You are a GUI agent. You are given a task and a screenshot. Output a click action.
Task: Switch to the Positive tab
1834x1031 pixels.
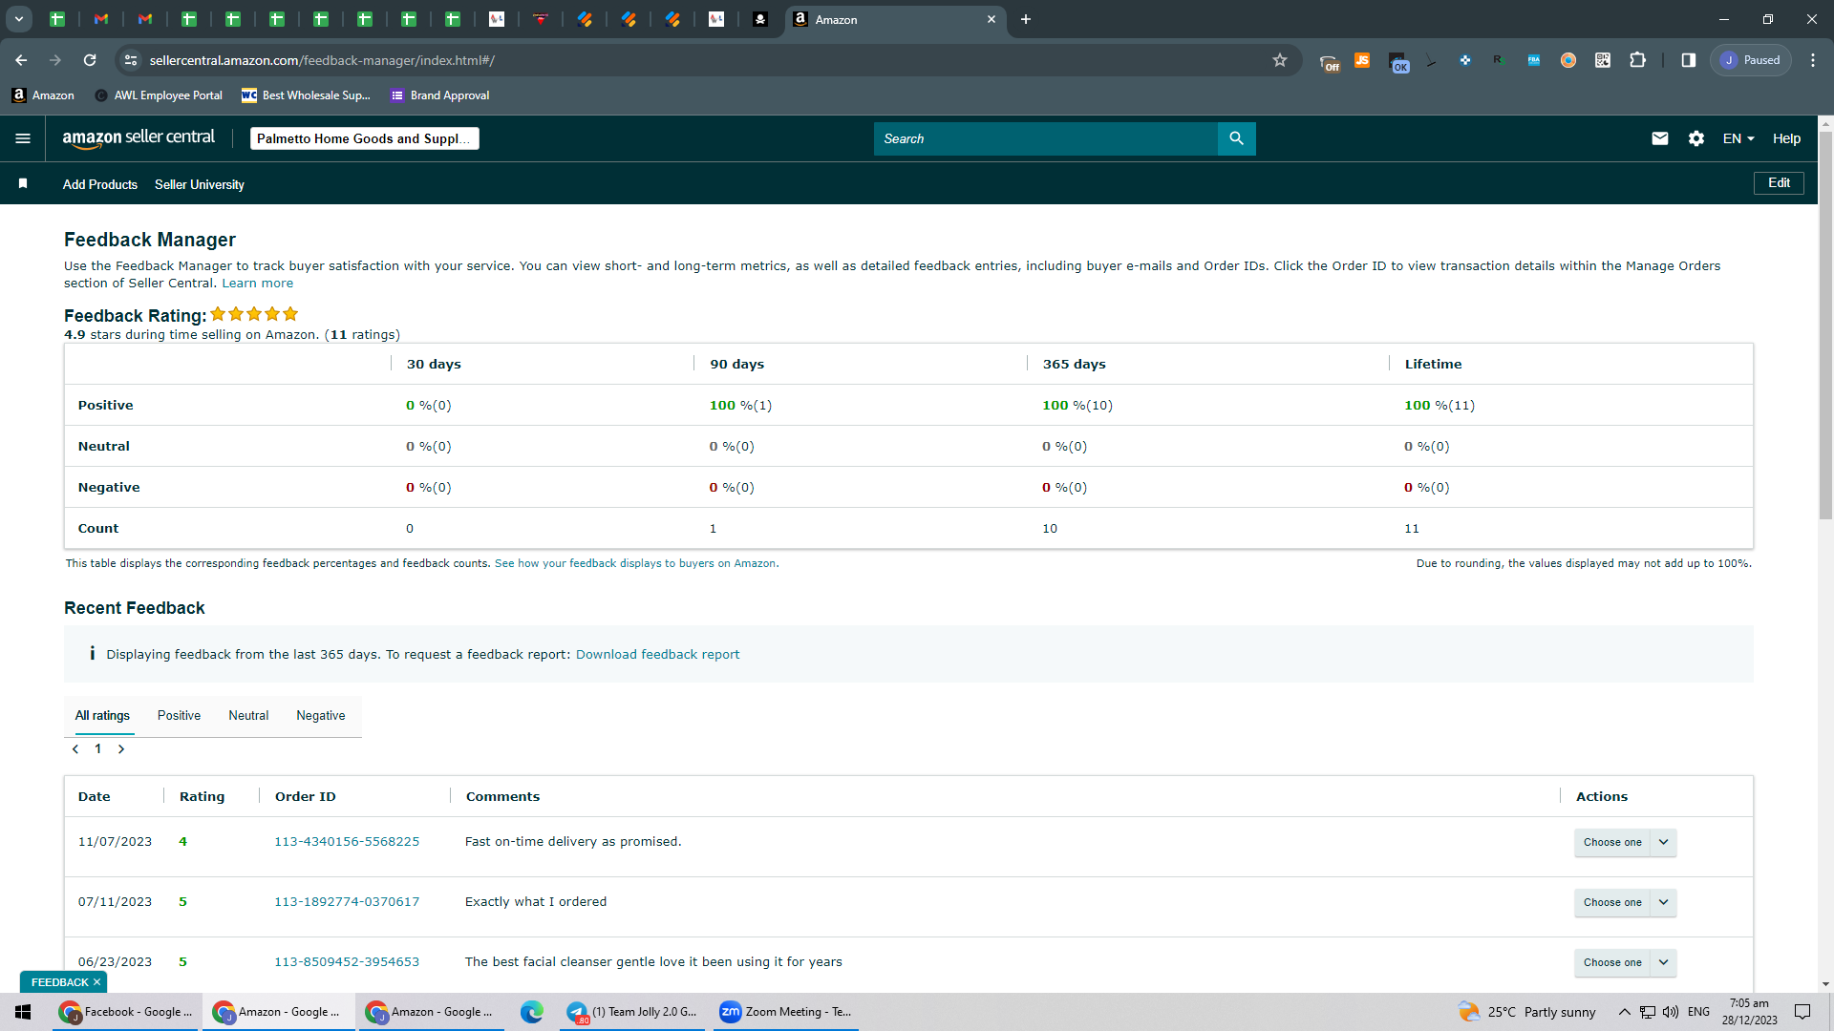point(179,715)
